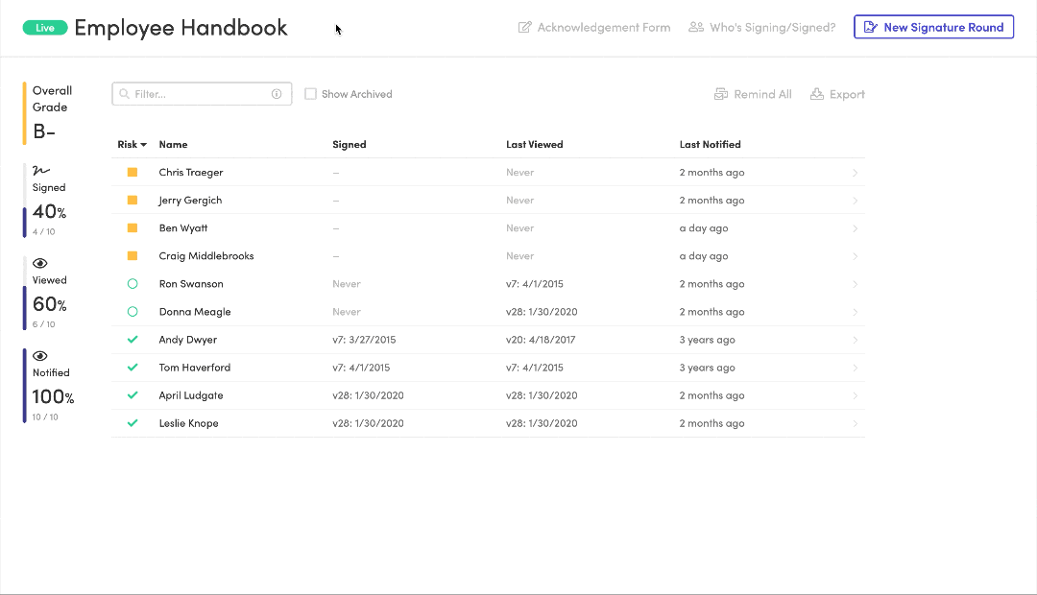Click the eye icon above the Notified stat

pyautogui.click(x=39, y=355)
